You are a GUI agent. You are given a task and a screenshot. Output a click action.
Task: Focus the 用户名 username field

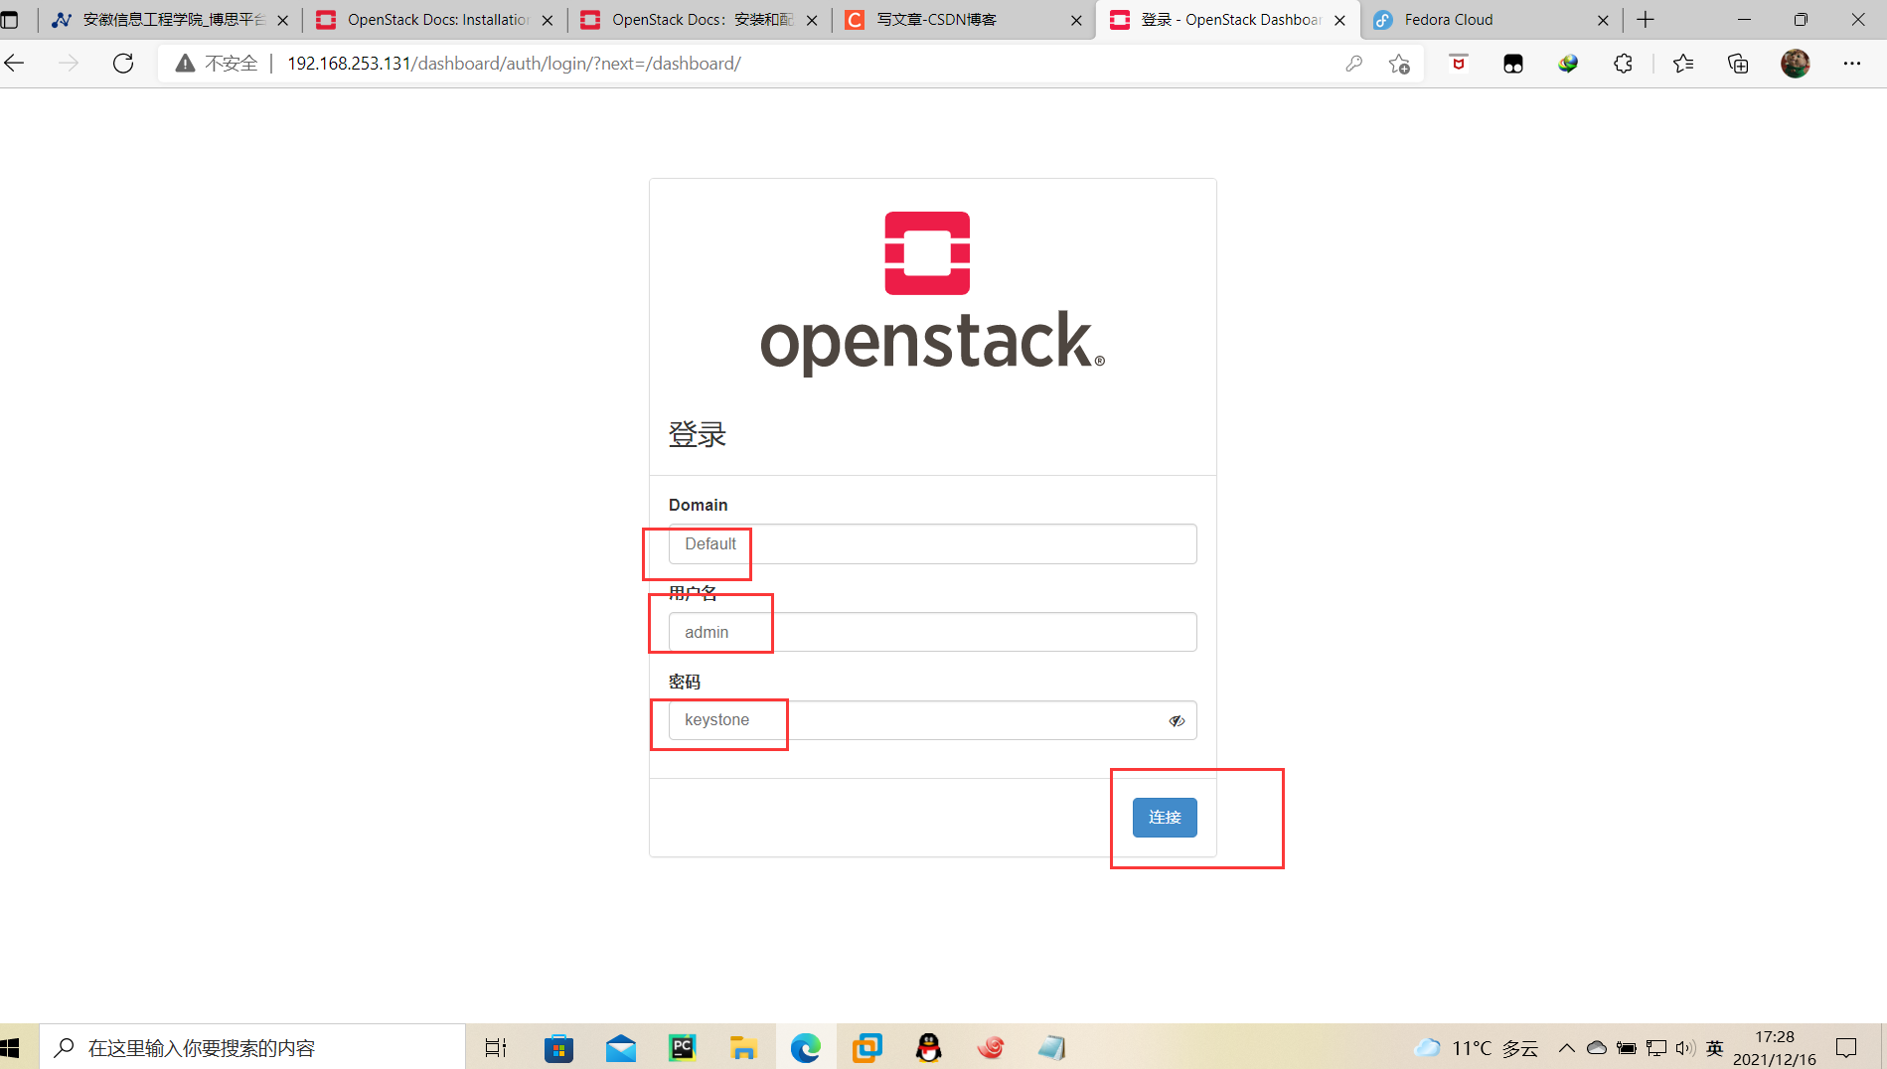coord(932,632)
